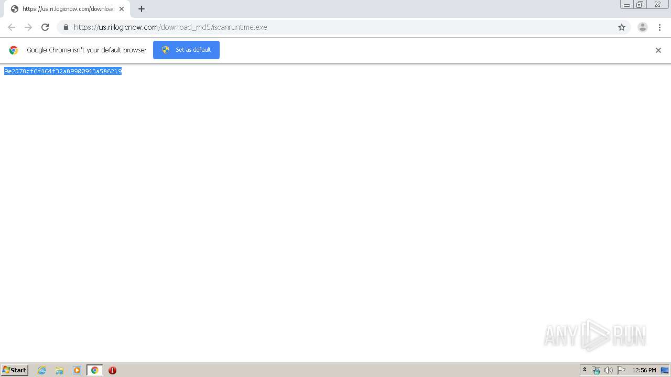Open Windows Explorer folder in taskbar
This screenshot has height=377, width=671.
(59, 370)
